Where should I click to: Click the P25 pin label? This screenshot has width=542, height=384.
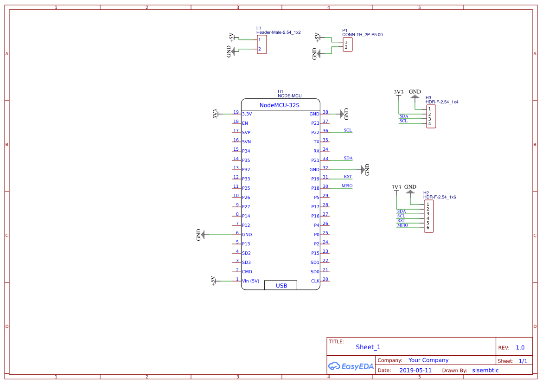(246, 188)
